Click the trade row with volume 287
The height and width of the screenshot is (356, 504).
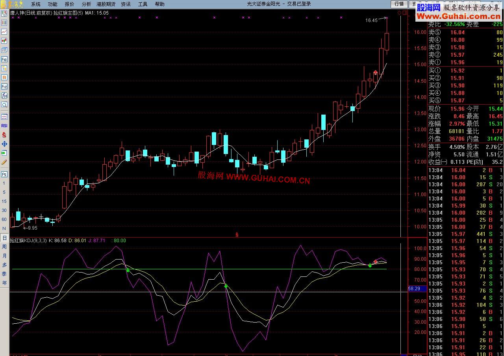click(x=465, y=184)
